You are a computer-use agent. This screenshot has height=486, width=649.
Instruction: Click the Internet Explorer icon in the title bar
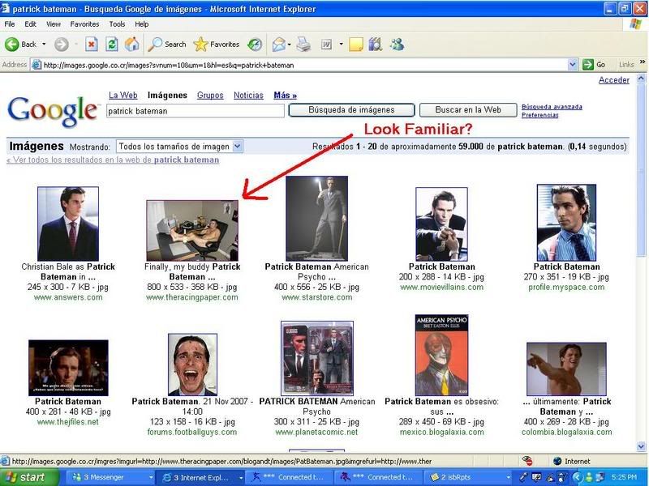[6, 9]
